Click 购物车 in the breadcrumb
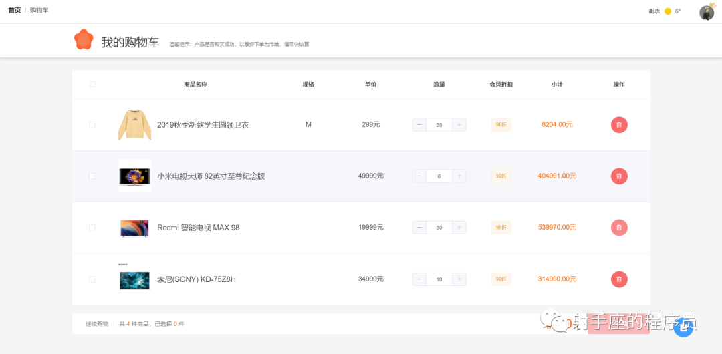Image resolution: width=722 pixels, height=354 pixels. 39,10
